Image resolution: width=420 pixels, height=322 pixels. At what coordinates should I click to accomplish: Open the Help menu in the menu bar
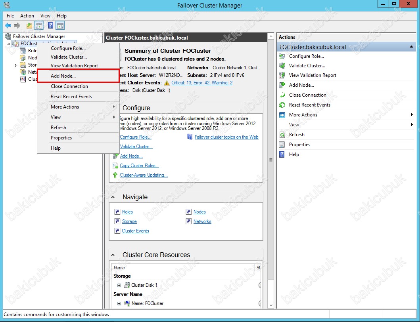tap(61, 16)
